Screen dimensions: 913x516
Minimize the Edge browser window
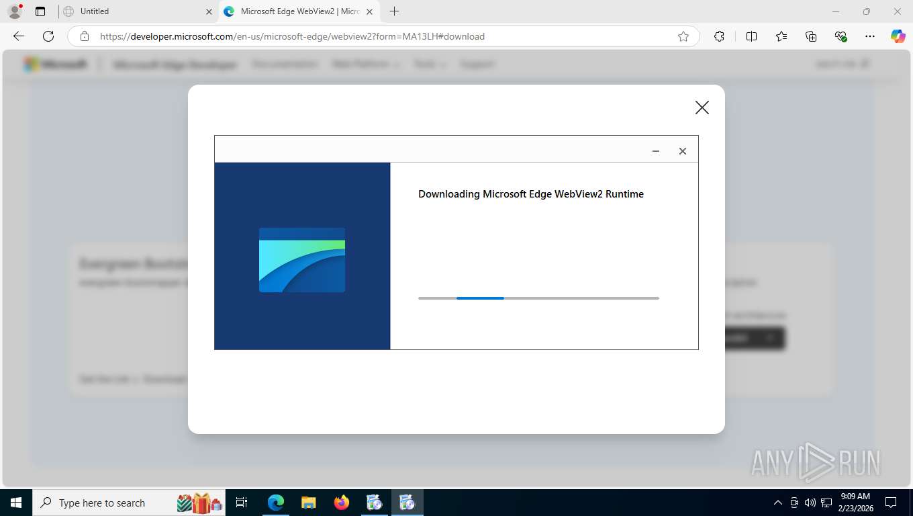click(x=836, y=11)
